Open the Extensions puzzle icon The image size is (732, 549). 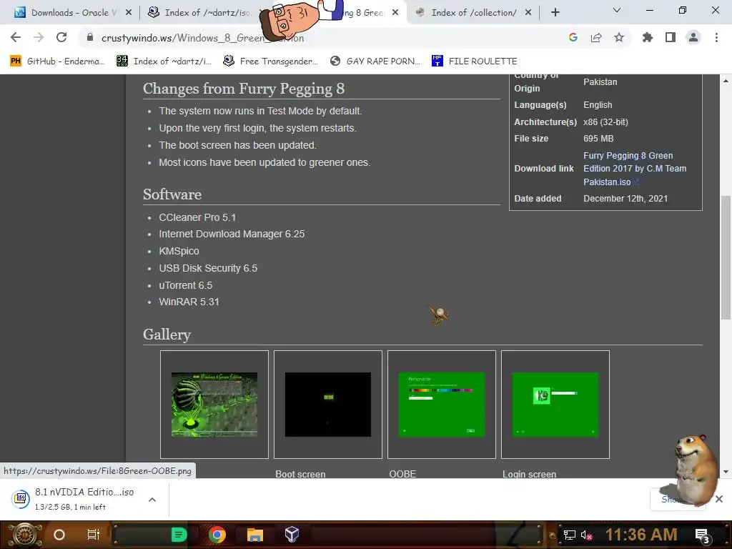(648, 37)
